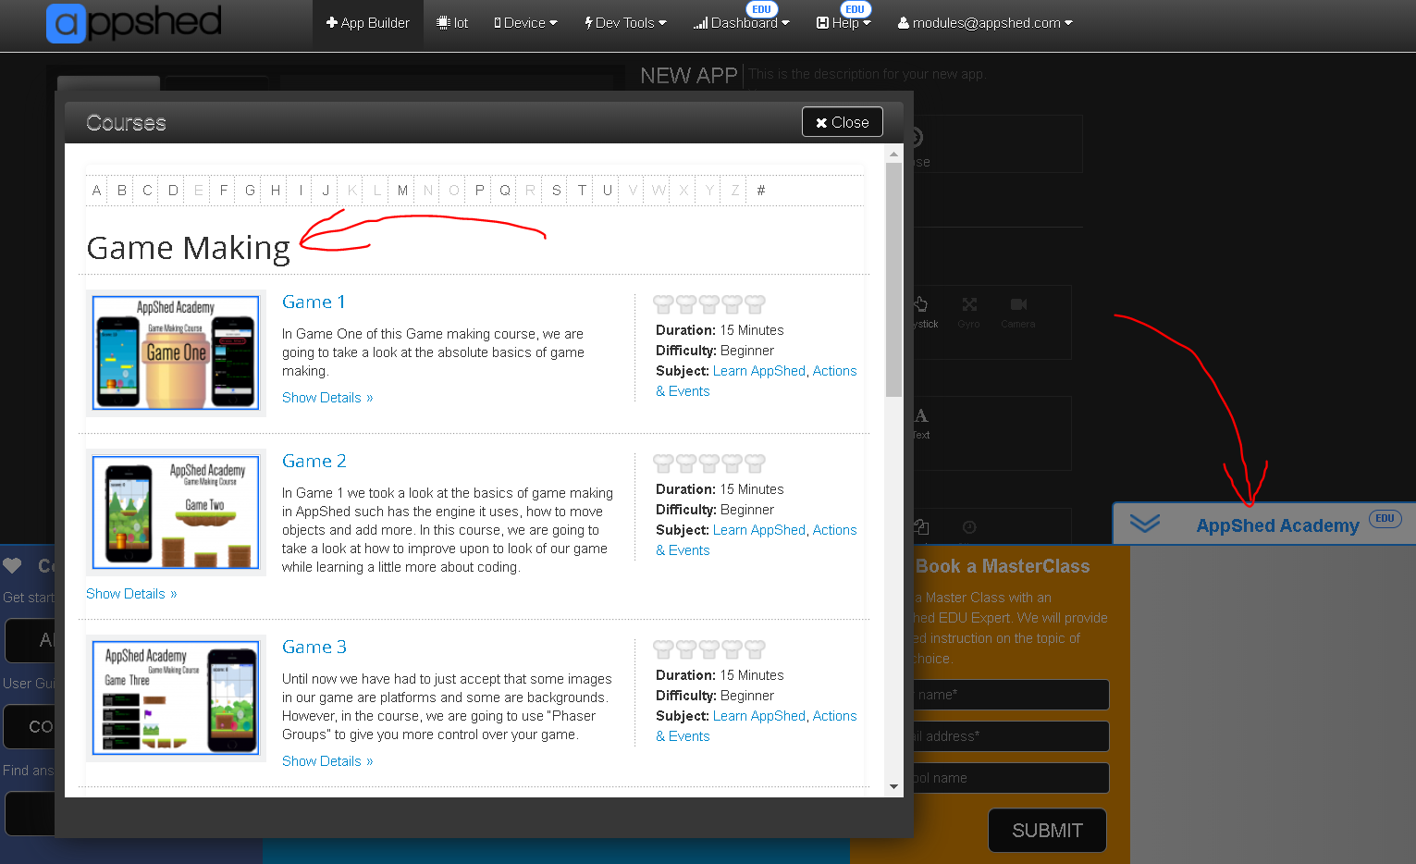This screenshot has height=864, width=1416.
Task: Jump to letter P in courses index
Action: [479, 190]
